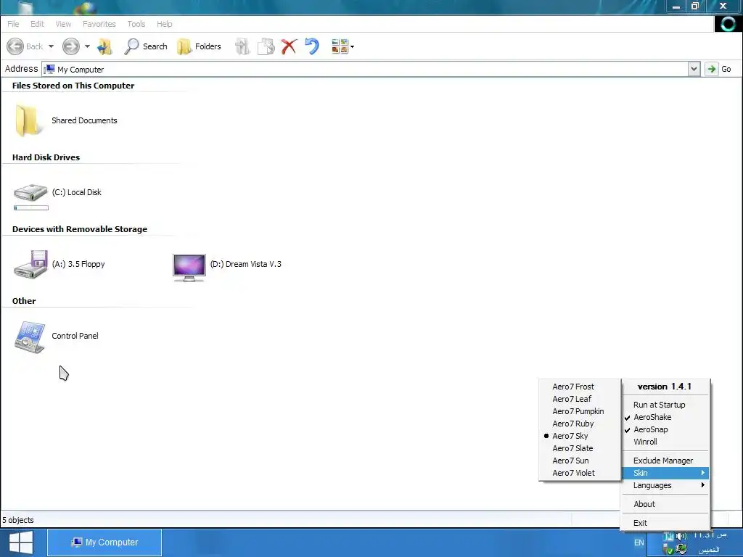Viewport: 743px width, 557px height.
Task: Select the (A:) 3.5 Floppy icon
Action: coord(30,264)
